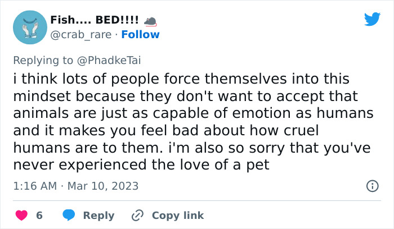This screenshot has width=394, height=229.
Task: Click the "Mar 10, 2023" date
Action: click(102, 186)
